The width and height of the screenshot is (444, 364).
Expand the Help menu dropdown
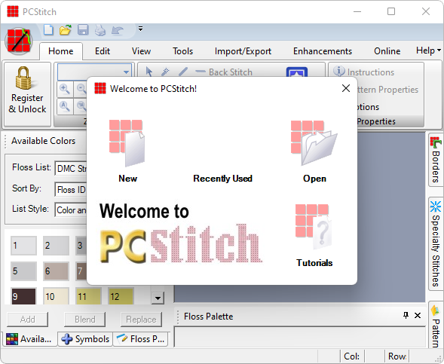428,50
